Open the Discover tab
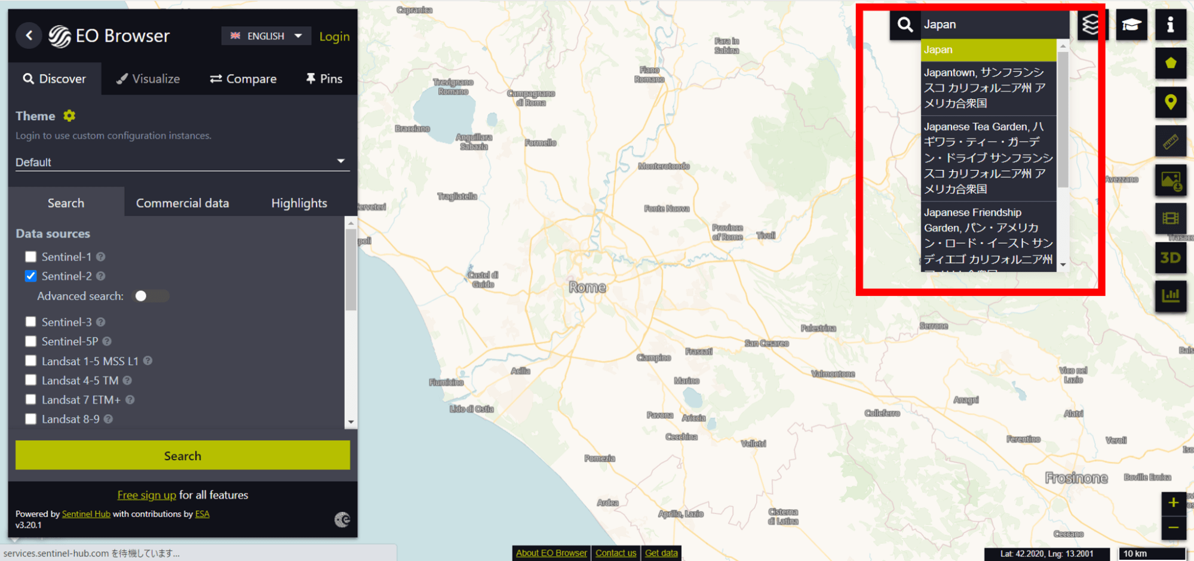The height and width of the screenshot is (561, 1194). click(x=55, y=79)
